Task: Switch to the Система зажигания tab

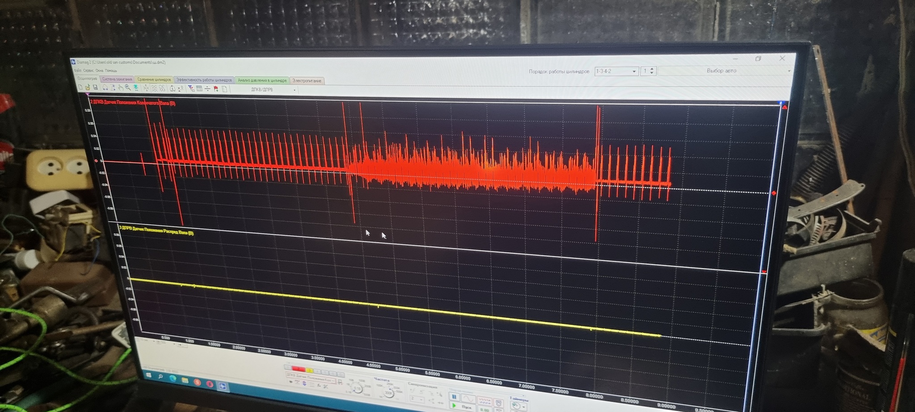Action: pyautogui.click(x=118, y=79)
